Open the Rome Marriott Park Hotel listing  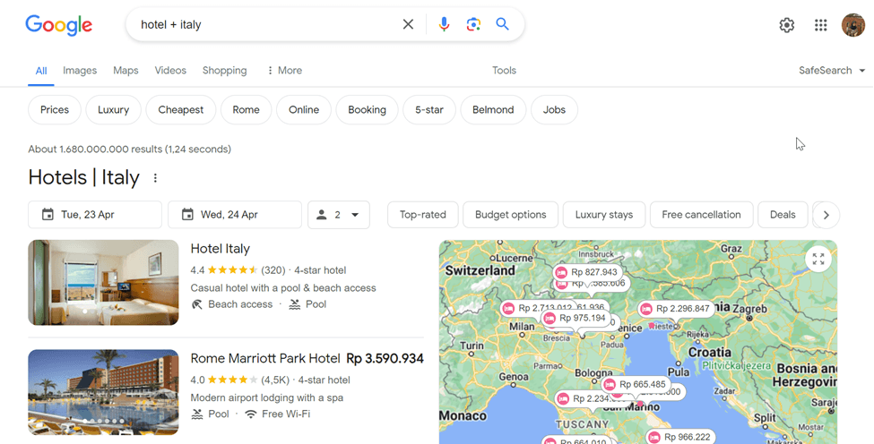265,358
